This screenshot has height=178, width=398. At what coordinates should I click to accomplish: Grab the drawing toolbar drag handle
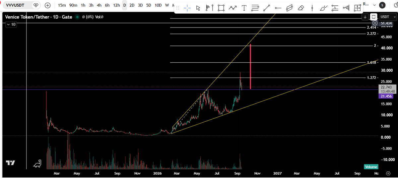click(178, 8)
